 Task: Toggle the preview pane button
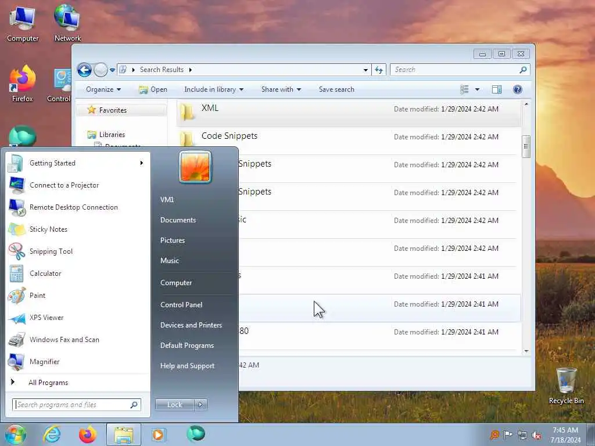(x=497, y=89)
